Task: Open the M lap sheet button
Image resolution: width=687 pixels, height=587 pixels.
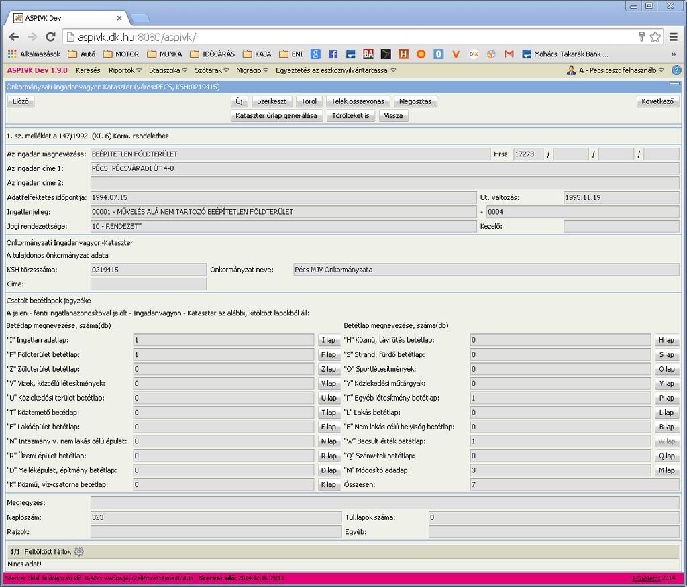Action: [x=666, y=470]
